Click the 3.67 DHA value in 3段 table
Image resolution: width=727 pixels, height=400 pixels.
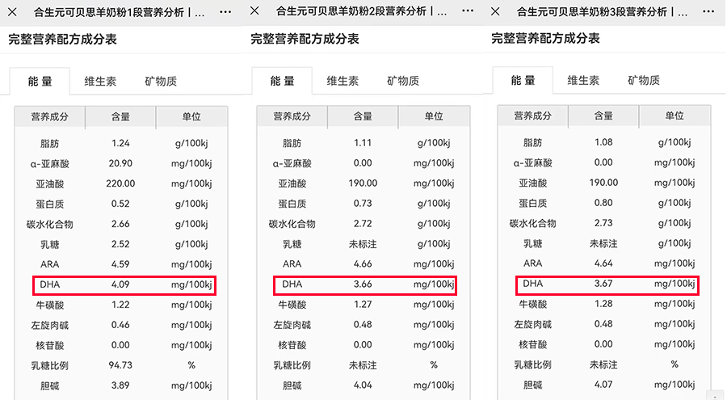click(603, 284)
